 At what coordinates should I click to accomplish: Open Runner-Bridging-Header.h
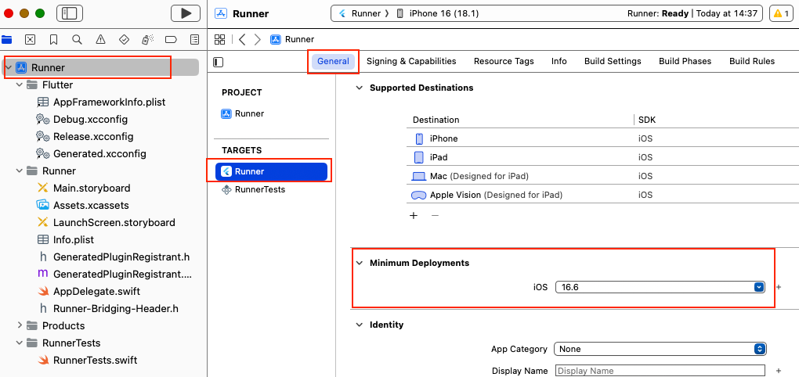point(108,308)
